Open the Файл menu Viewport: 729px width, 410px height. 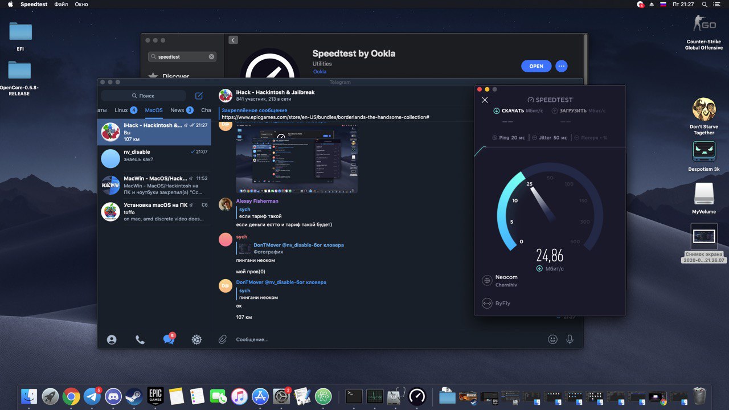click(61, 5)
